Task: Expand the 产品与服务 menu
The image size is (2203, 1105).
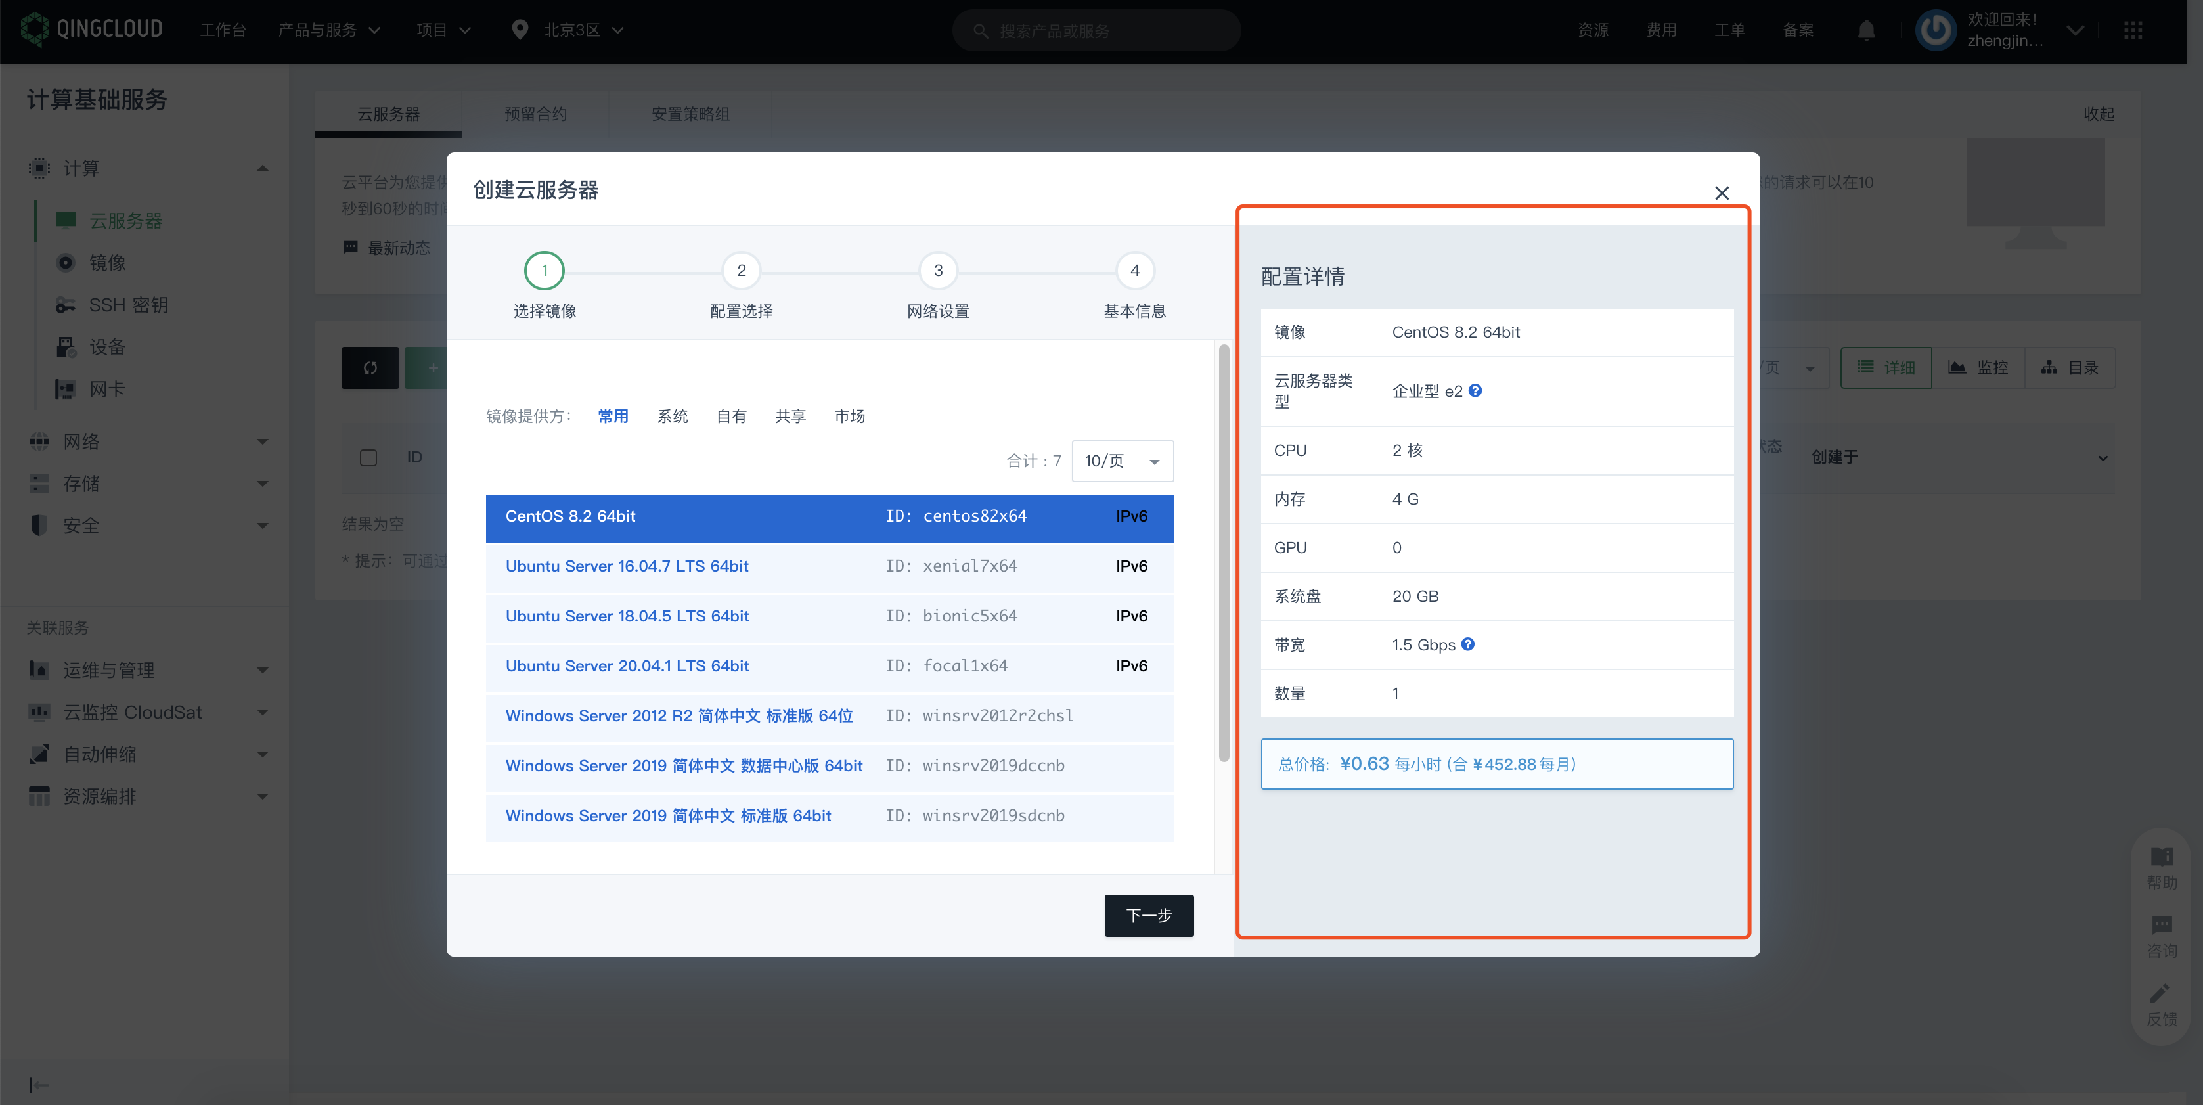Action: click(x=328, y=31)
